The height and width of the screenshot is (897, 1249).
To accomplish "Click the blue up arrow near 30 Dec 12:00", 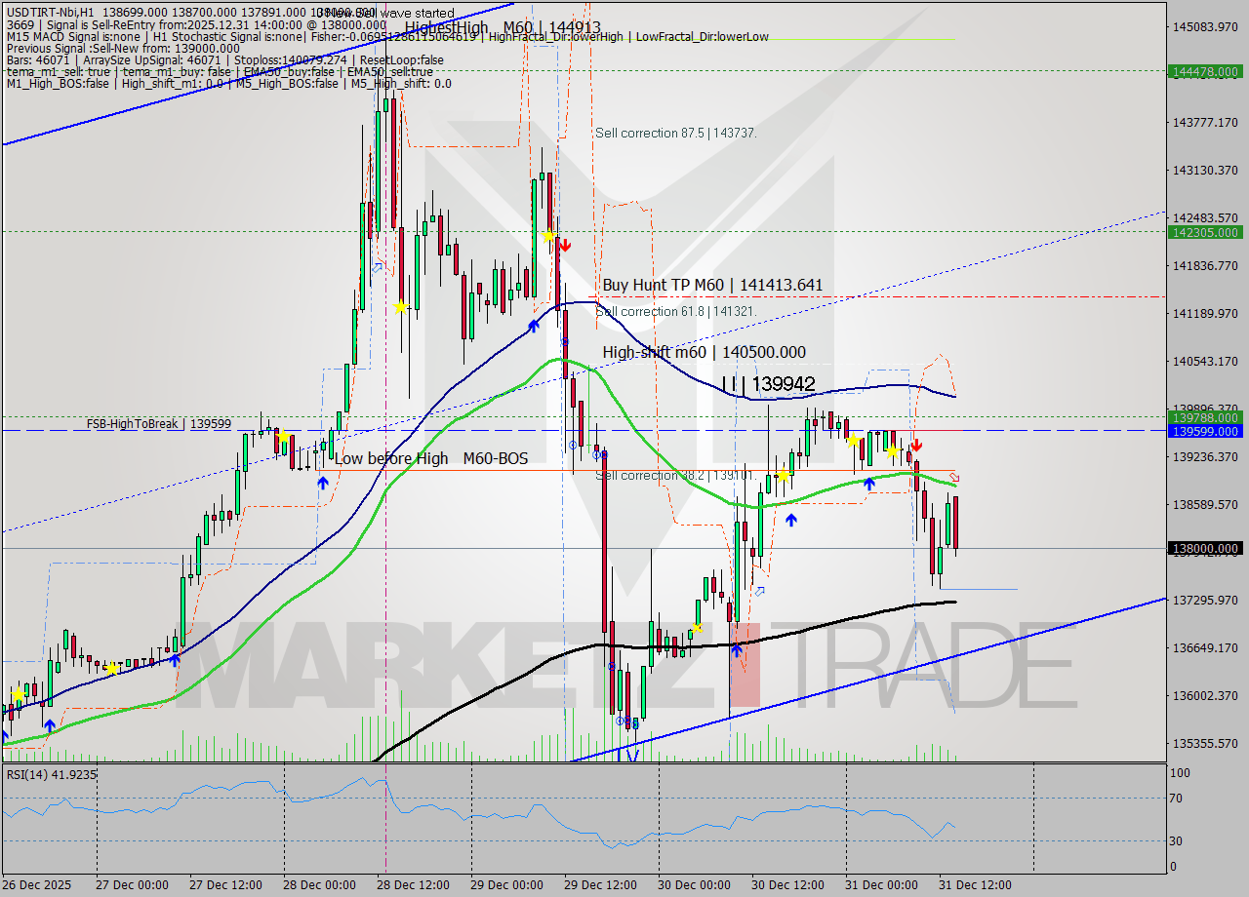I will point(791,520).
